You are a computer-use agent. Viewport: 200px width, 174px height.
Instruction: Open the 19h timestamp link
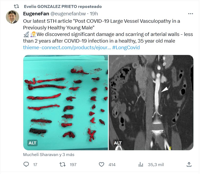(x=94, y=14)
